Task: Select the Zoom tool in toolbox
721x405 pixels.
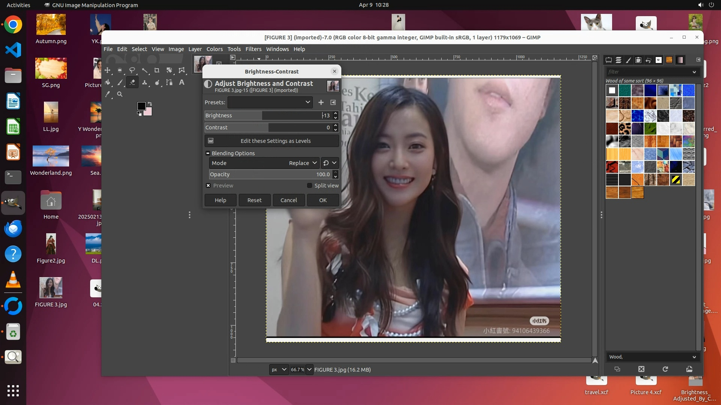Action: click(120, 94)
